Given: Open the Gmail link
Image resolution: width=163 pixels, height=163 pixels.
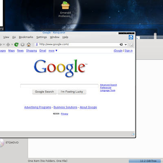Looking at the screenshot, I should (x=43, y=51).
